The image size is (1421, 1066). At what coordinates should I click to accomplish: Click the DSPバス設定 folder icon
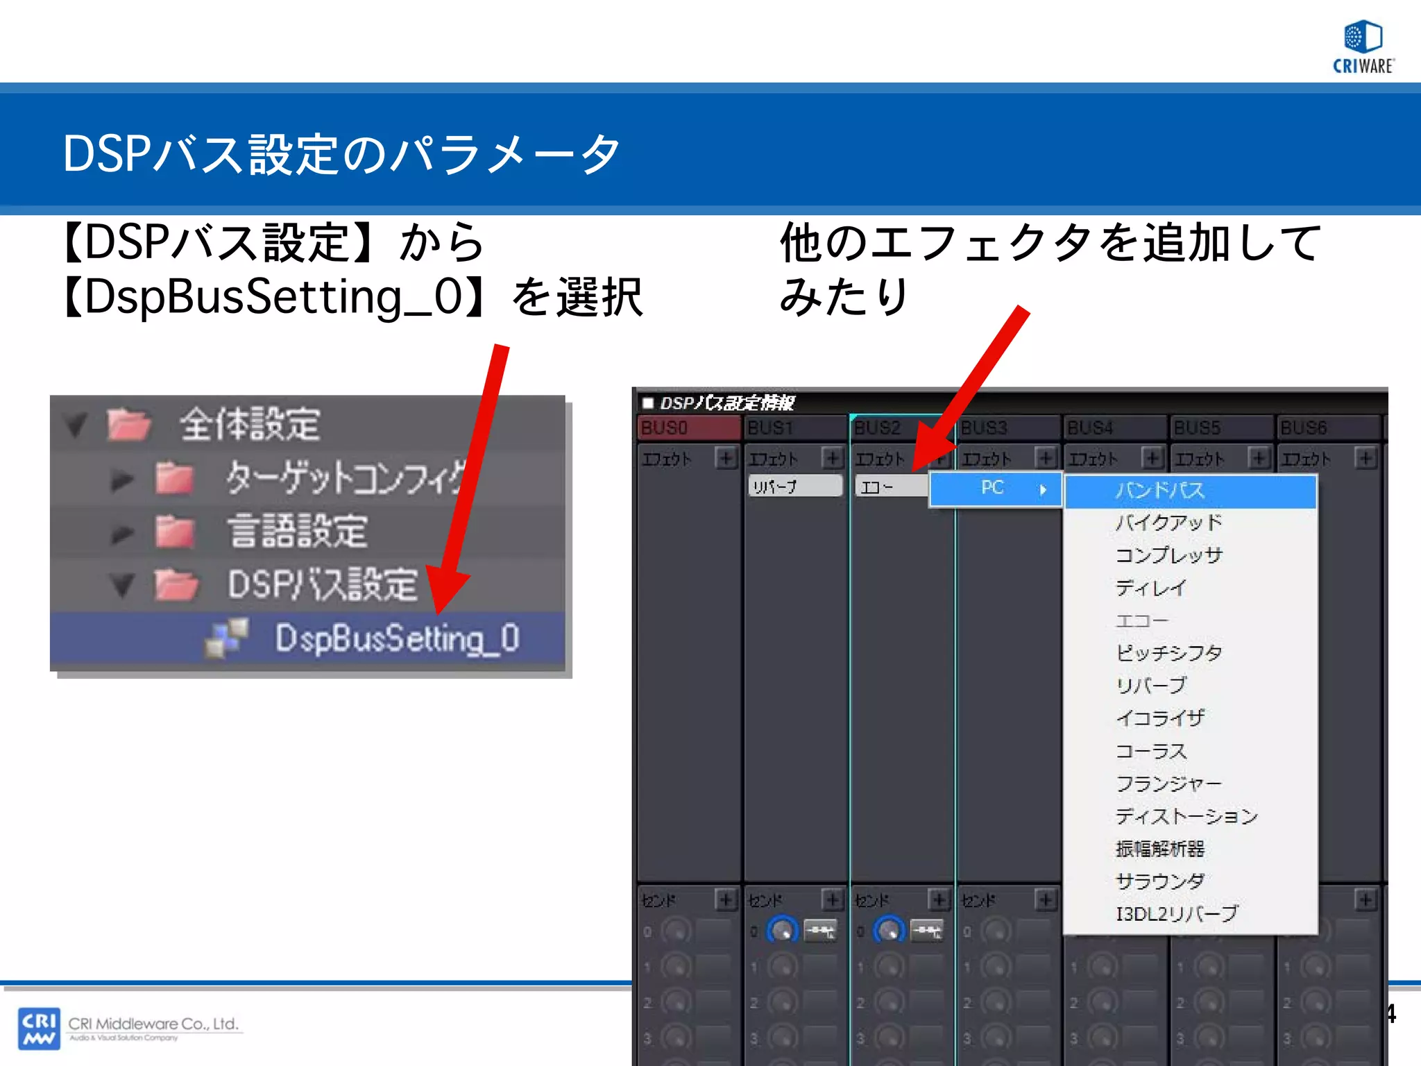click(x=176, y=584)
